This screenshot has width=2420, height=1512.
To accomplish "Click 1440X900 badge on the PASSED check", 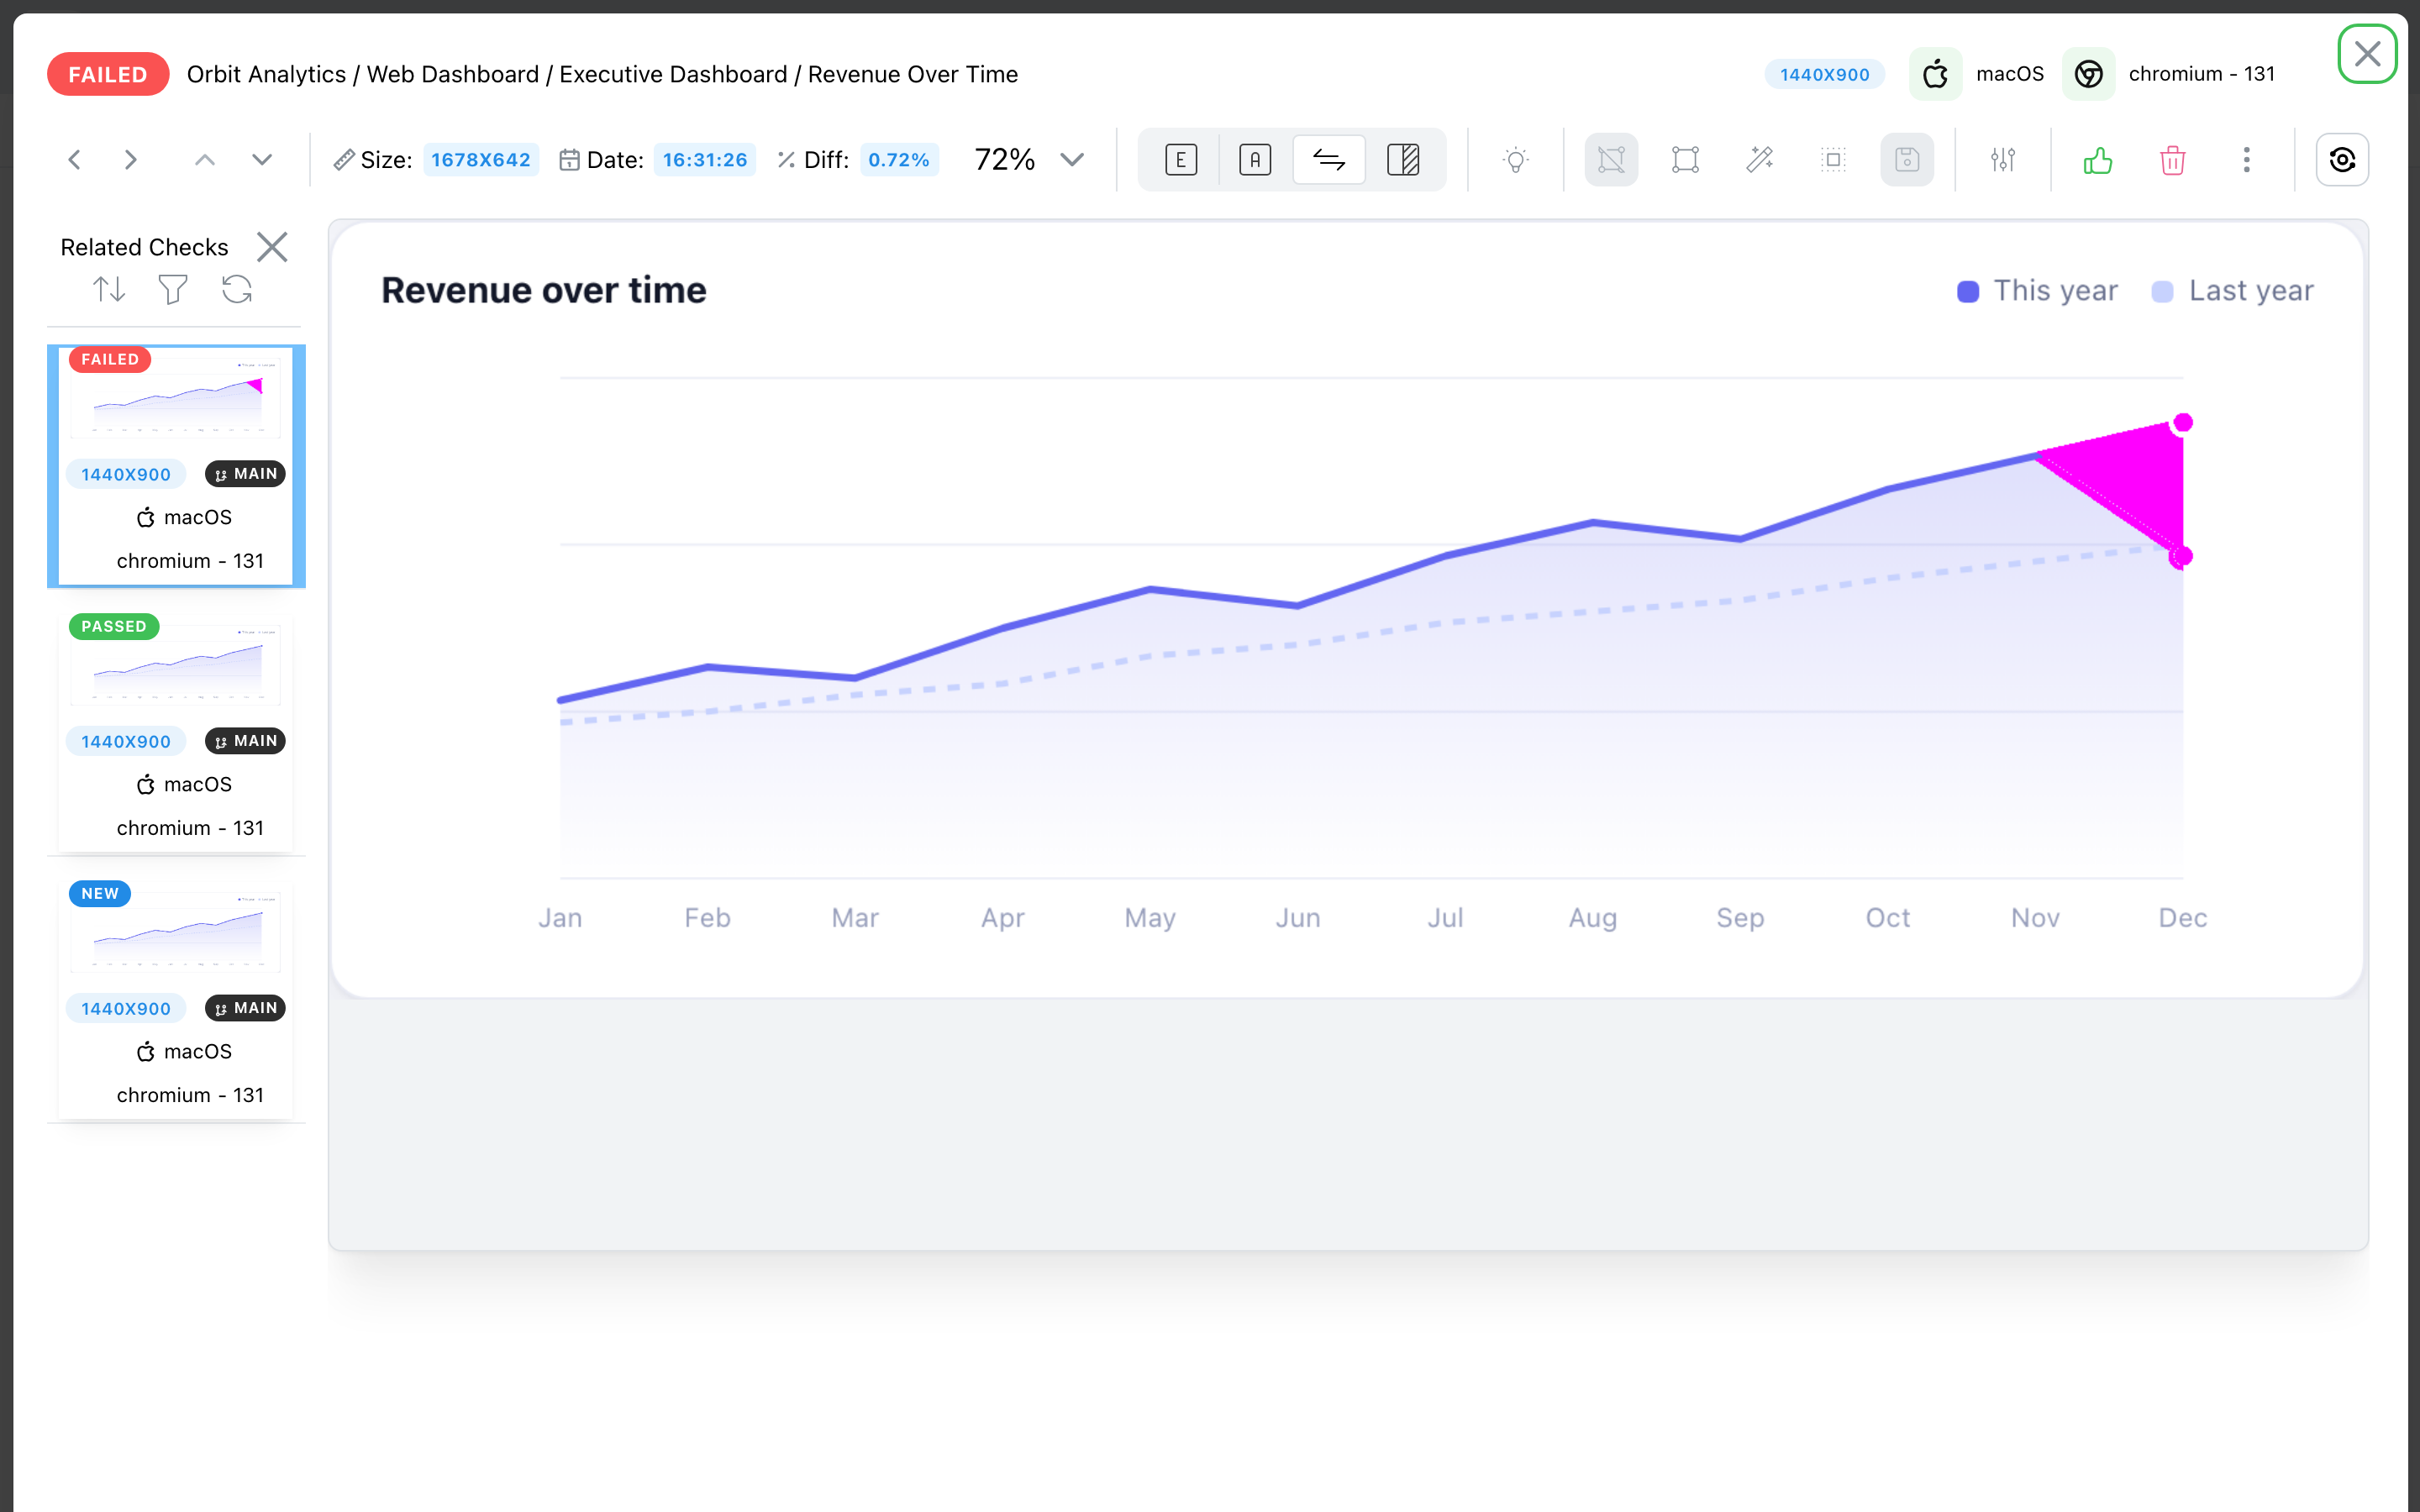I will coord(126,742).
